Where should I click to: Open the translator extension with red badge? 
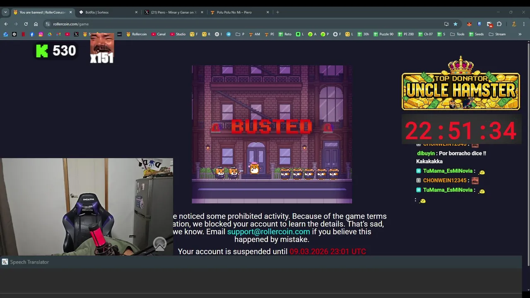[489, 24]
